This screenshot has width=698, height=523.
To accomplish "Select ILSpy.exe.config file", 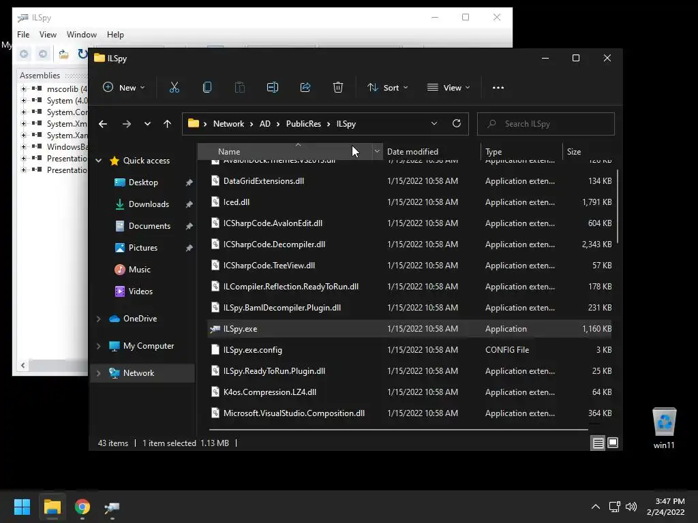I will 252,350.
